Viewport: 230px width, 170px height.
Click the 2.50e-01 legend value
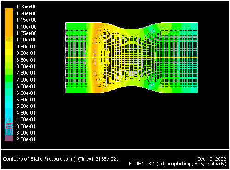point(26,139)
